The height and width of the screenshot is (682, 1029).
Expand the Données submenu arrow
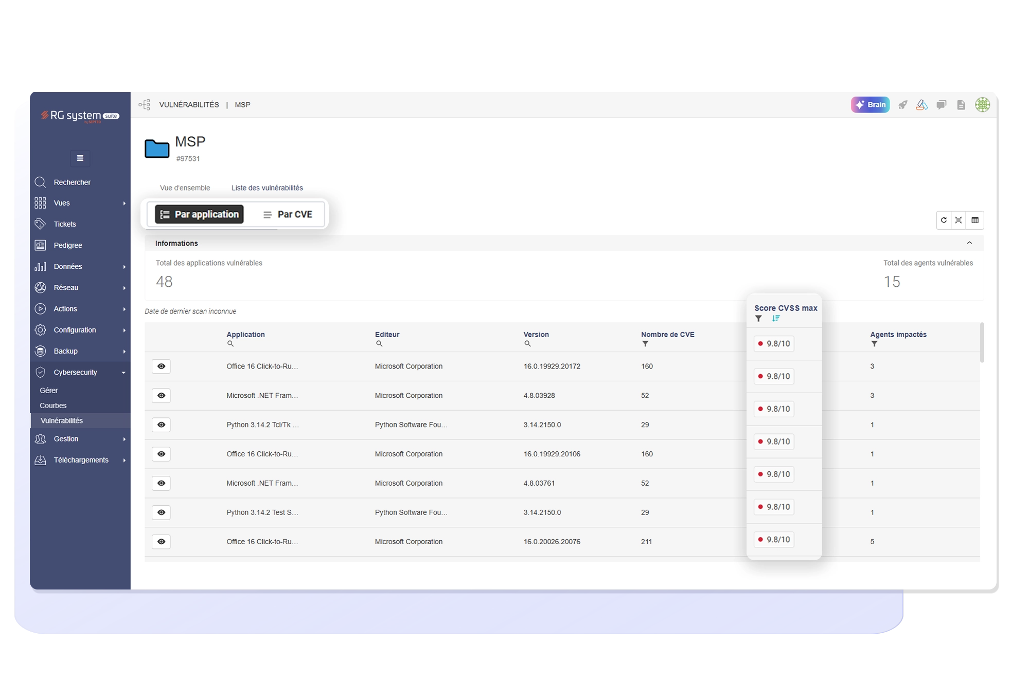(124, 267)
